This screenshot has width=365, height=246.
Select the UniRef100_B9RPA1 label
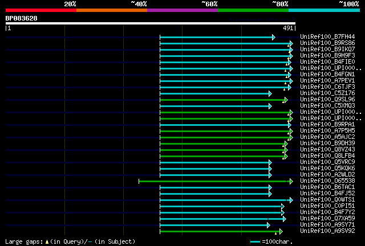tap(327, 125)
